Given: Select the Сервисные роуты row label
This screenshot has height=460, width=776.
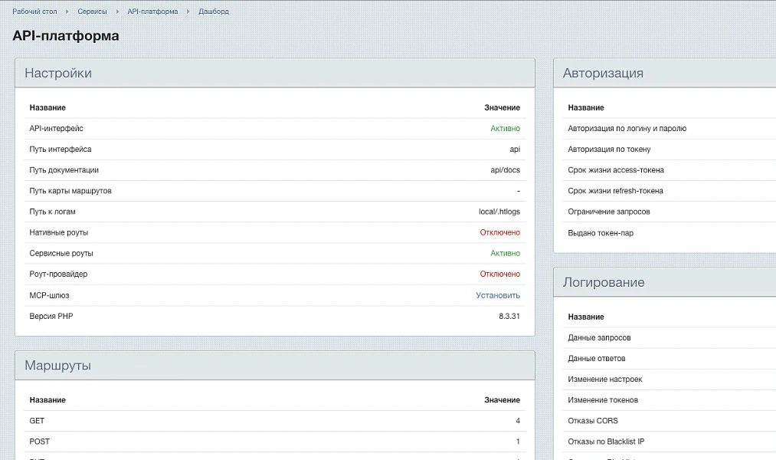Looking at the screenshot, I should 61,253.
